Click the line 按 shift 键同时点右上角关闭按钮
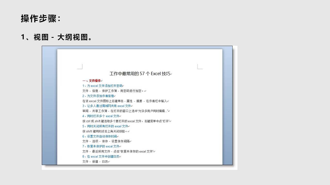Viewport: 330px width, 185px height. point(105,131)
